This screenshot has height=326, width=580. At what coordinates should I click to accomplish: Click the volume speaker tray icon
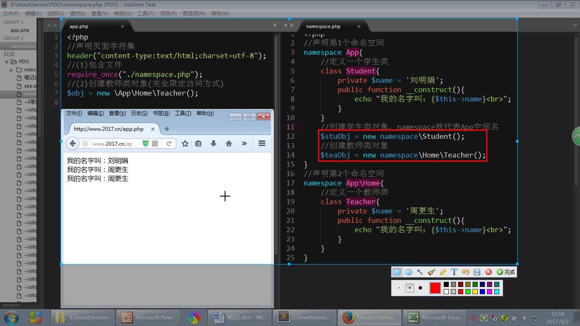pos(525,318)
